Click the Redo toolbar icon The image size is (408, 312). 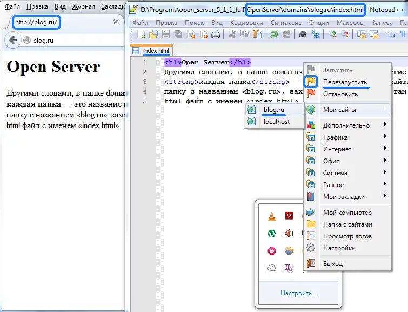coord(286,34)
